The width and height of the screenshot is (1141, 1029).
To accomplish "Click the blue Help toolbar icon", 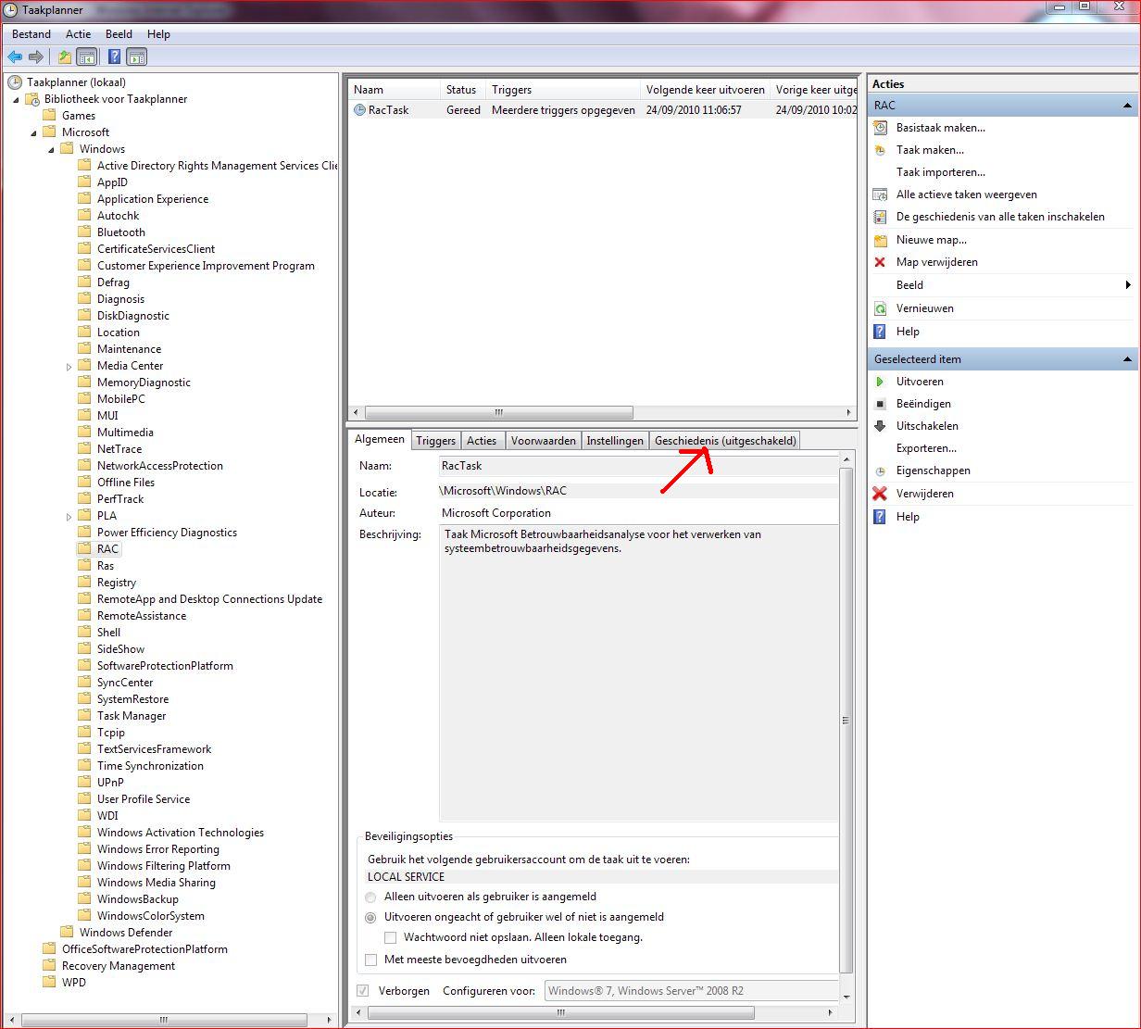I will pyautogui.click(x=115, y=57).
